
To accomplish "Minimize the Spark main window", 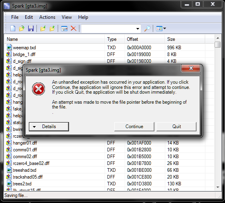I will (x=186, y=4).
